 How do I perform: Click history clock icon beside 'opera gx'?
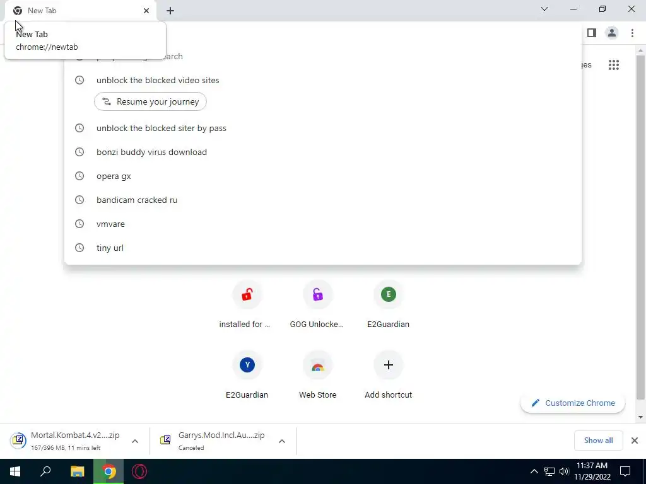79,176
